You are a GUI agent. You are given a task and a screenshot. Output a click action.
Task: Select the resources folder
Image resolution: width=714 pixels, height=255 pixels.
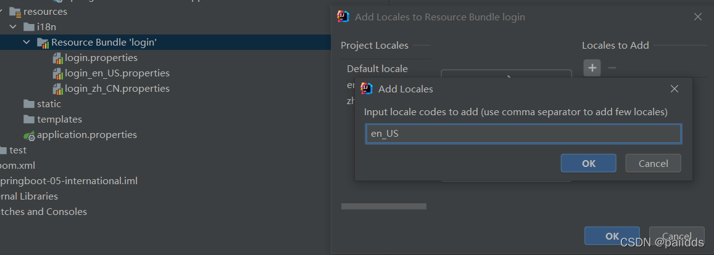45,11
